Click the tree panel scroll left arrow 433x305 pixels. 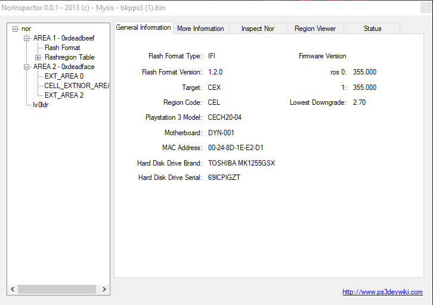[x=13, y=289]
